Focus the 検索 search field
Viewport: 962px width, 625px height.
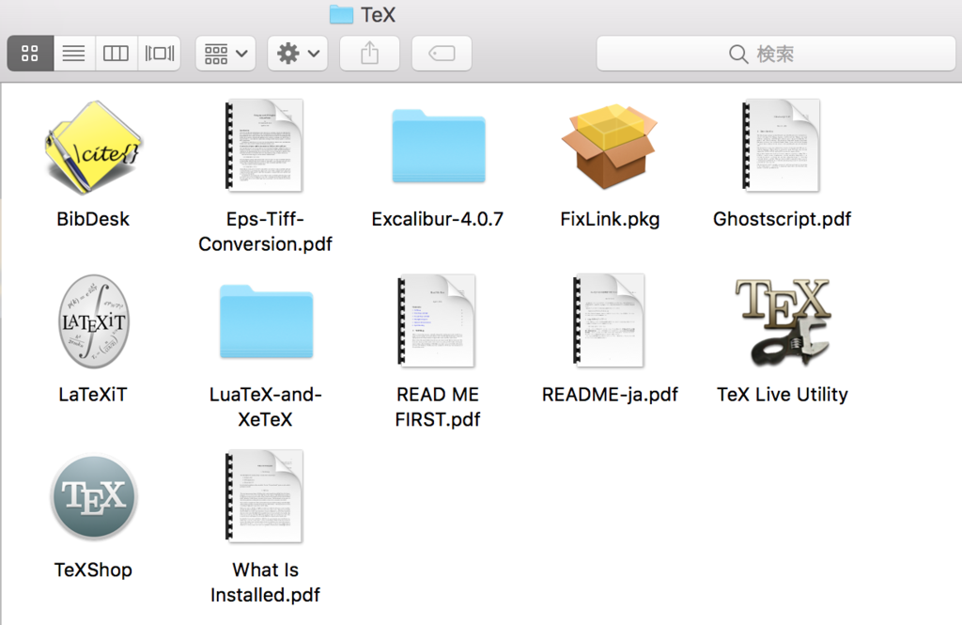pyautogui.click(x=776, y=54)
